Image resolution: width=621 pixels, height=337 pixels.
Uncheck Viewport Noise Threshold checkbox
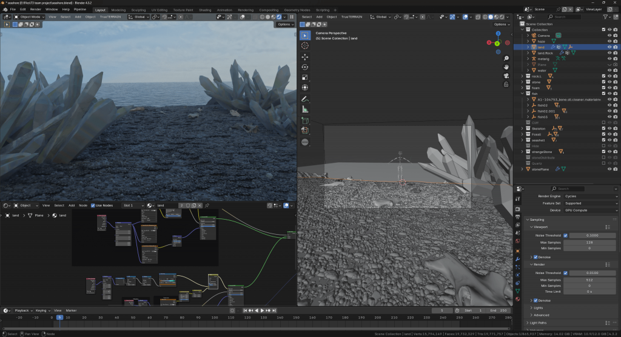[x=566, y=235]
